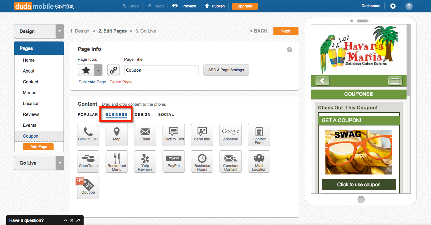
Task: Publish the mobile site
Action: pos(215,6)
